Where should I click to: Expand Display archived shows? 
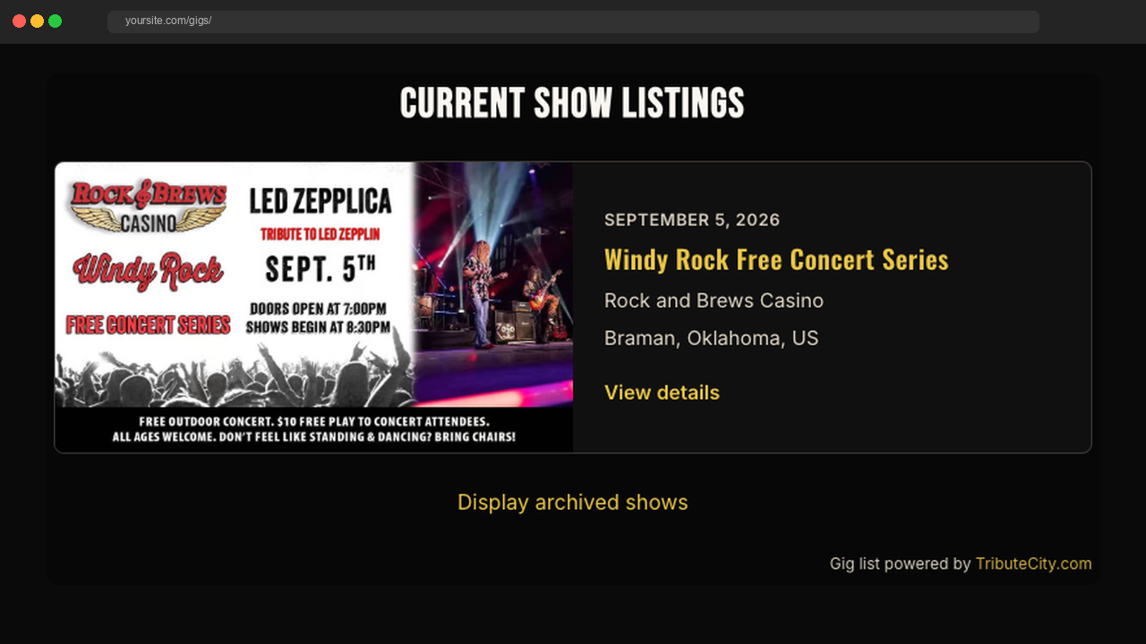click(573, 503)
